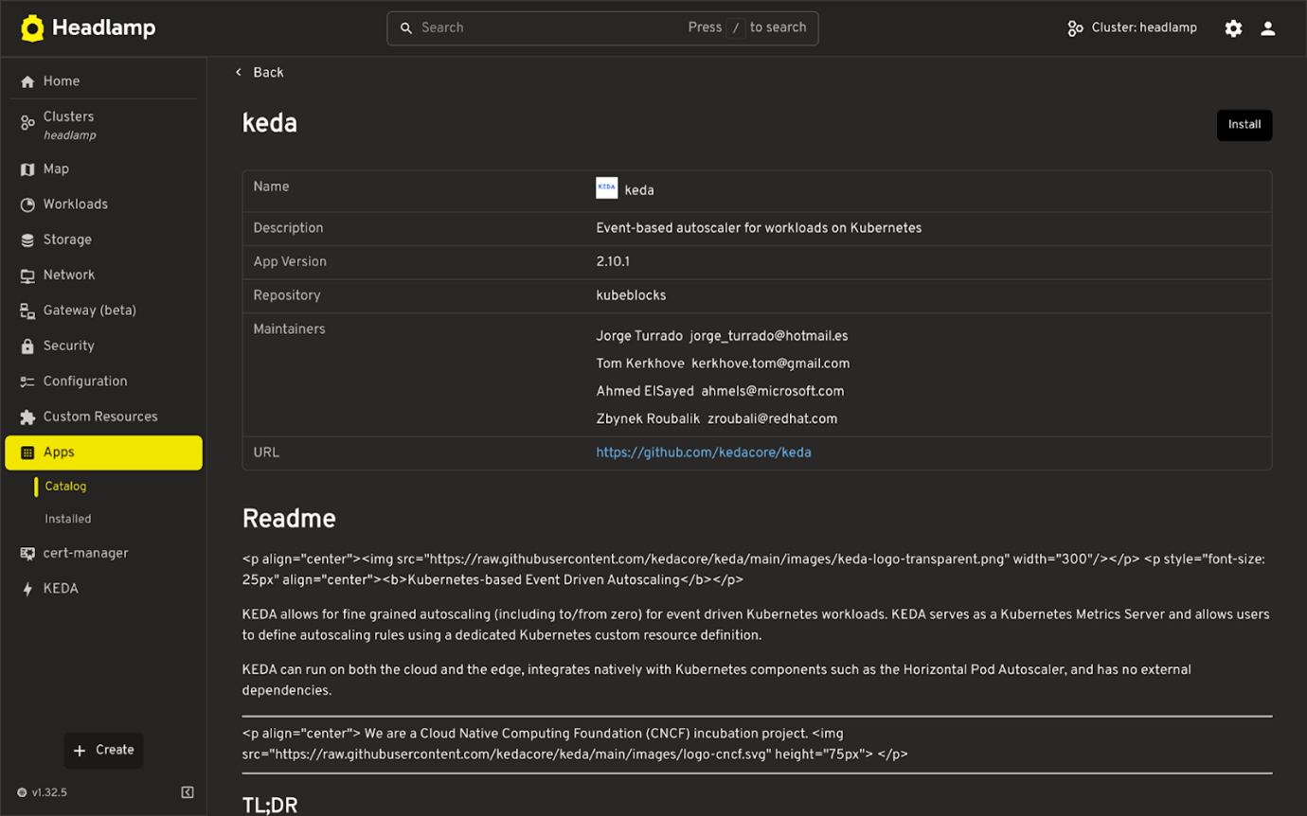
Task: Click the Custom Resources puzzle icon
Action: tap(27, 417)
